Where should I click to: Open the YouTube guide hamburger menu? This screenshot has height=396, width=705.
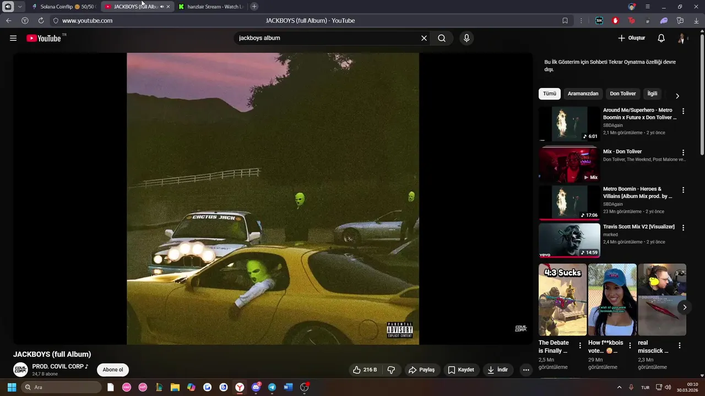13,38
